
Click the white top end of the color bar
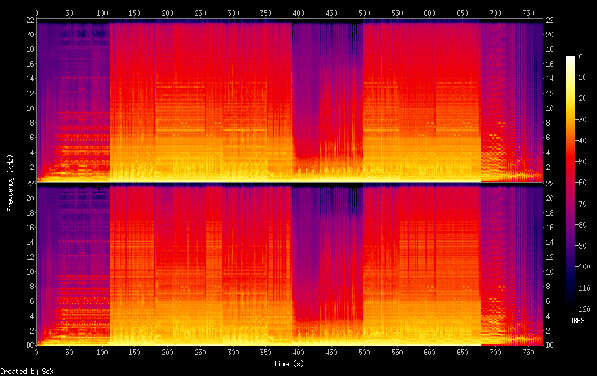click(570, 58)
